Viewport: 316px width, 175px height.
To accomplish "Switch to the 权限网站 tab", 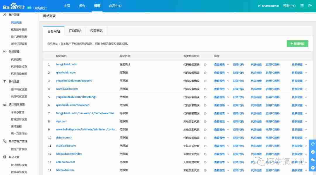I will (97, 31).
